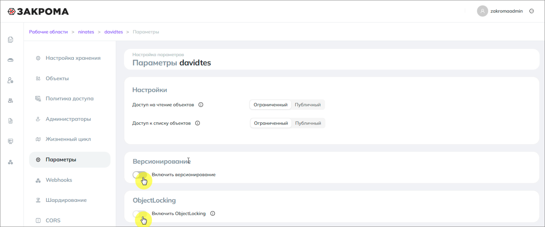Viewport: 545px width, 227px height.
Task: Click the Параметры davidtes page title
Action: coord(172,63)
